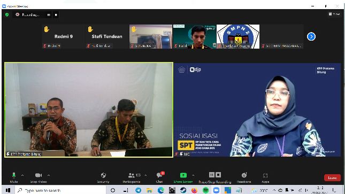The image size is (345, 194).
Task: Open the Chat panel with unread badge
Action: click(x=160, y=177)
